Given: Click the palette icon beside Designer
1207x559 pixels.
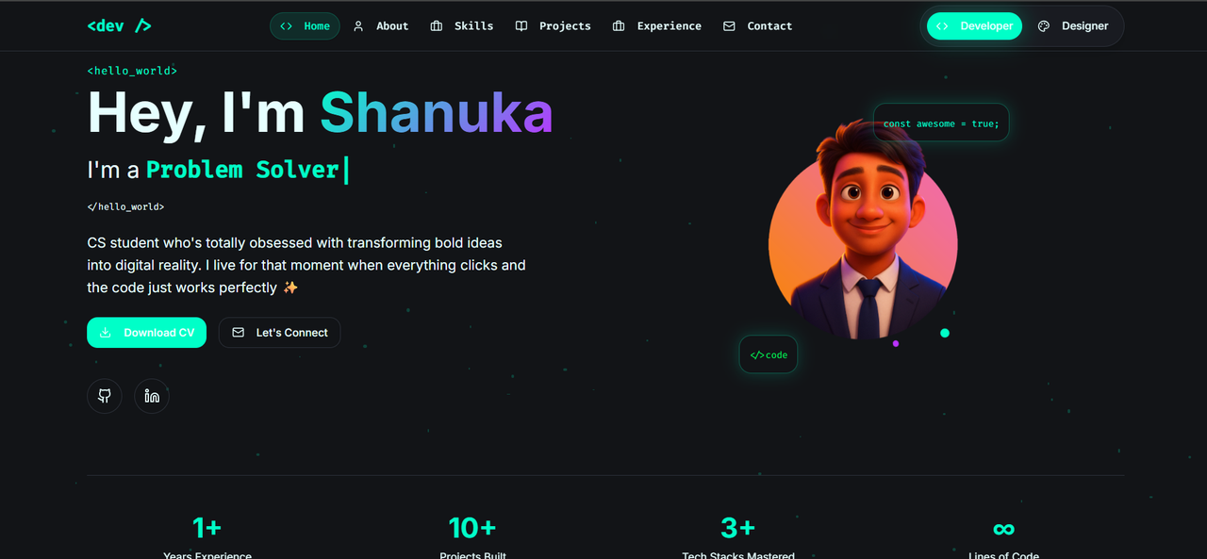Looking at the screenshot, I should [x=1044, y=26].
